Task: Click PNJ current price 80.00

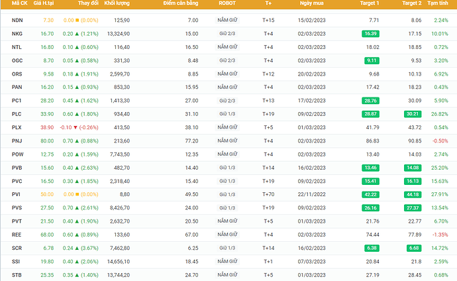Action: coord(47,140)
